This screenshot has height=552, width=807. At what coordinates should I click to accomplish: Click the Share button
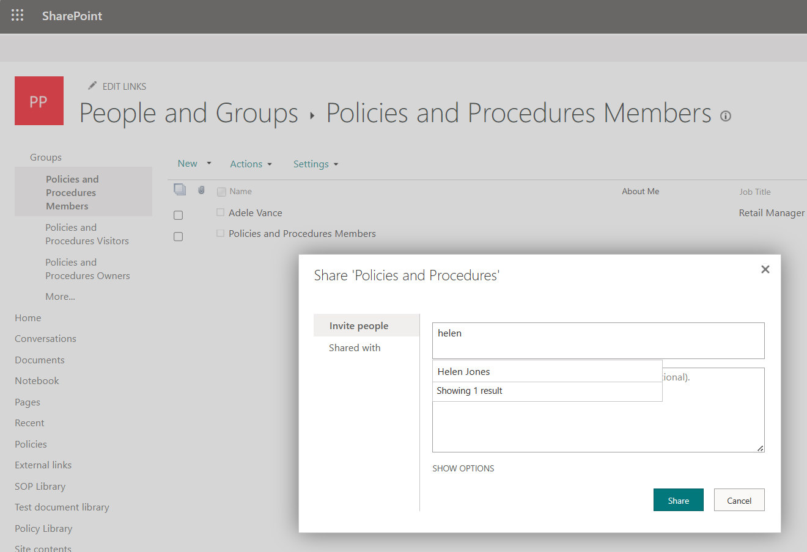click(x=678, y=499)
